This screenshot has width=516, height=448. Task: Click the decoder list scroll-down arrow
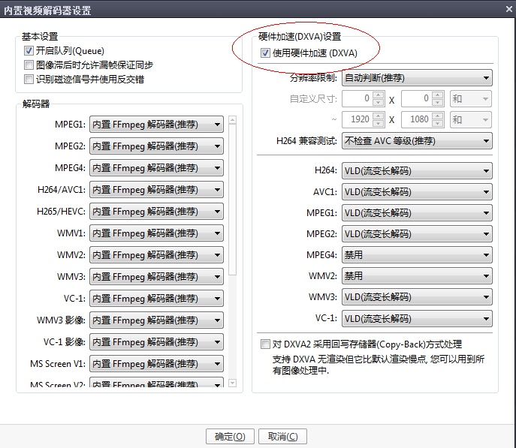point(232,383)
